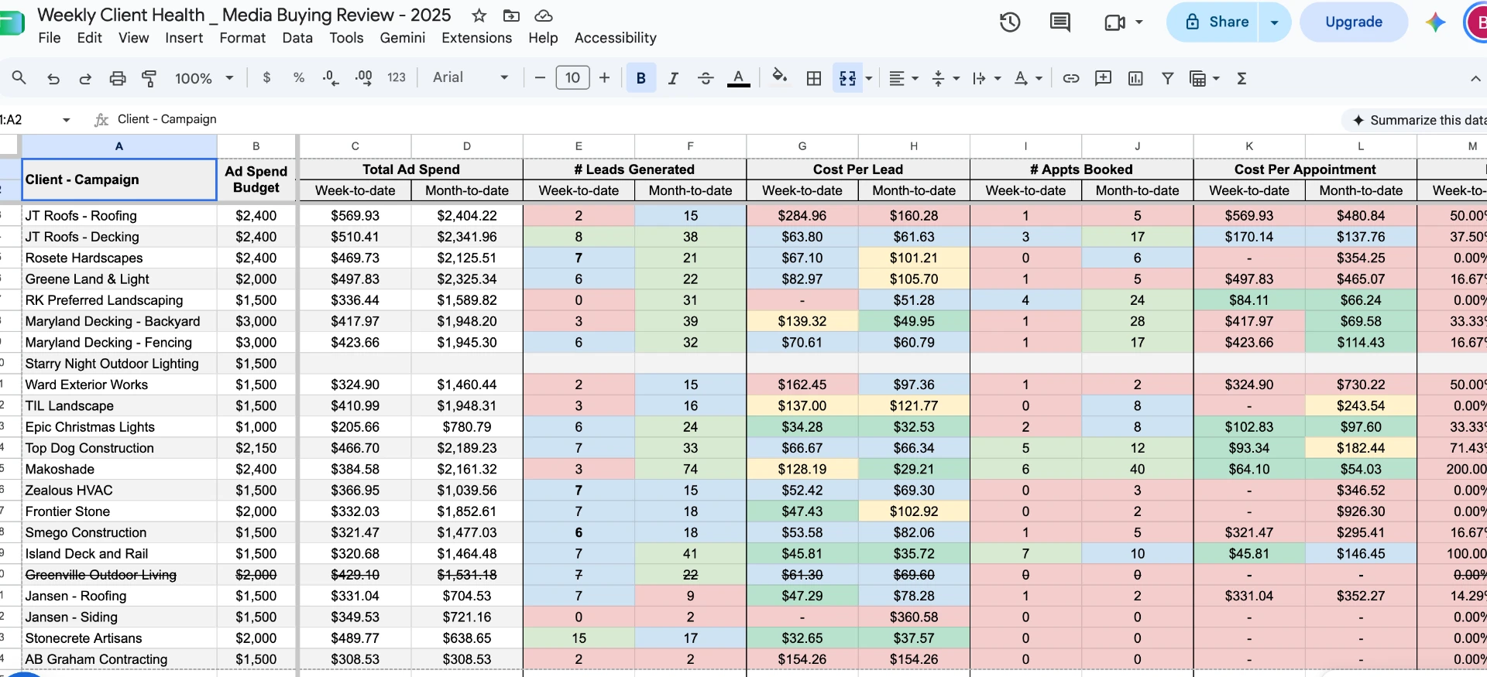Open vertical align dropdown
Screen dimensions: 1487x677
click(945, 78)
